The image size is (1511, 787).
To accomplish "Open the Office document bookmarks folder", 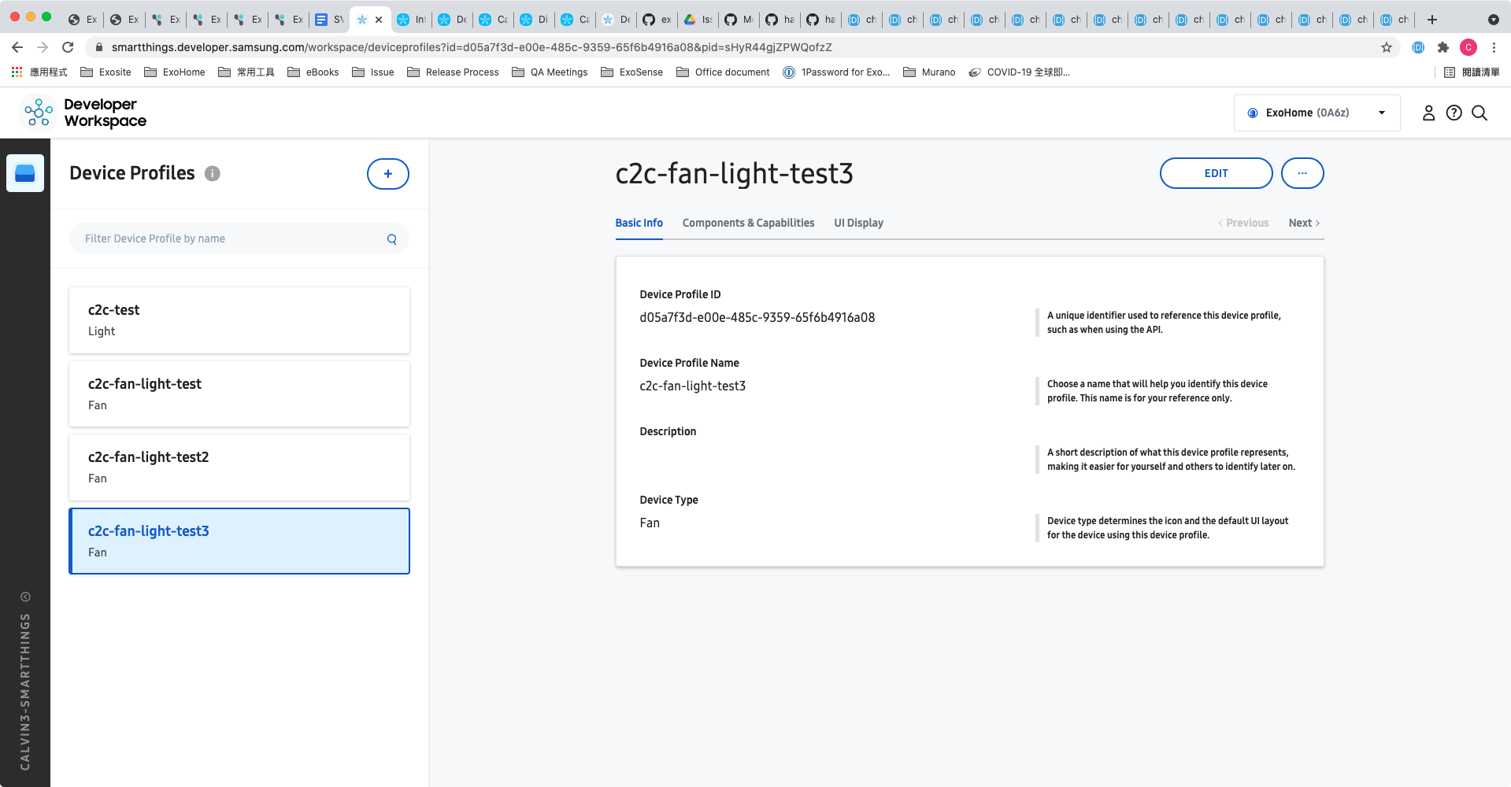I will point(723,72).
